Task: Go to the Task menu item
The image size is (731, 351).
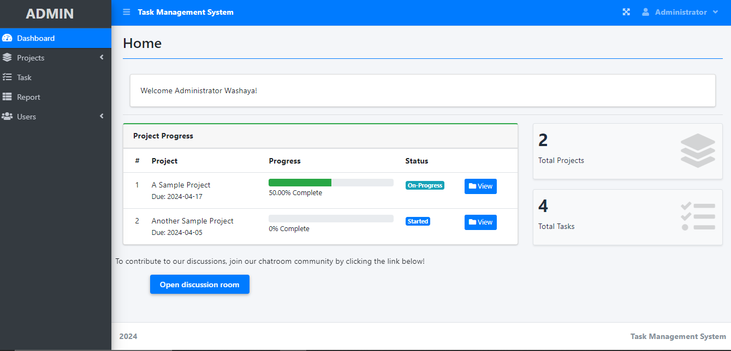Action: (x=56, y=77)
